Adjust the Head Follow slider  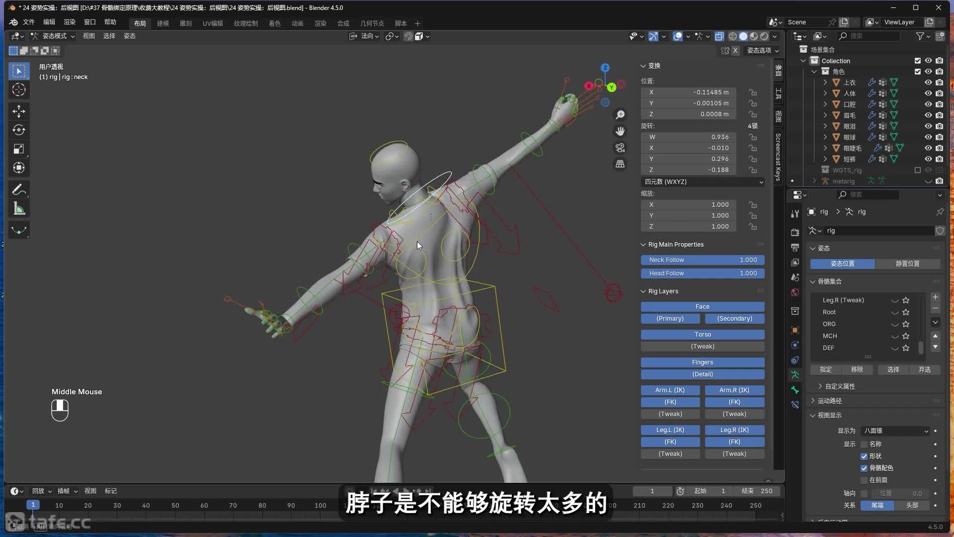pyautogui.click(x=703, y=273)
